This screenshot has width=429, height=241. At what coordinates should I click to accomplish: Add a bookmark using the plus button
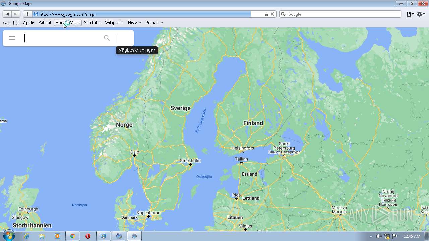coord(27,14)
